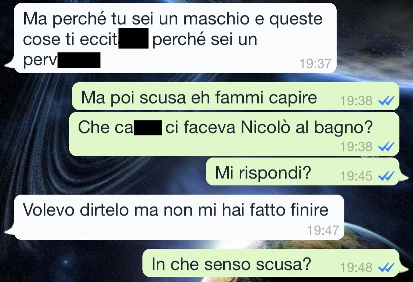The height and width of the screenshot is (282, 413).
Task: Tap the censor block in 'Che ca' message
Action: 148,127
